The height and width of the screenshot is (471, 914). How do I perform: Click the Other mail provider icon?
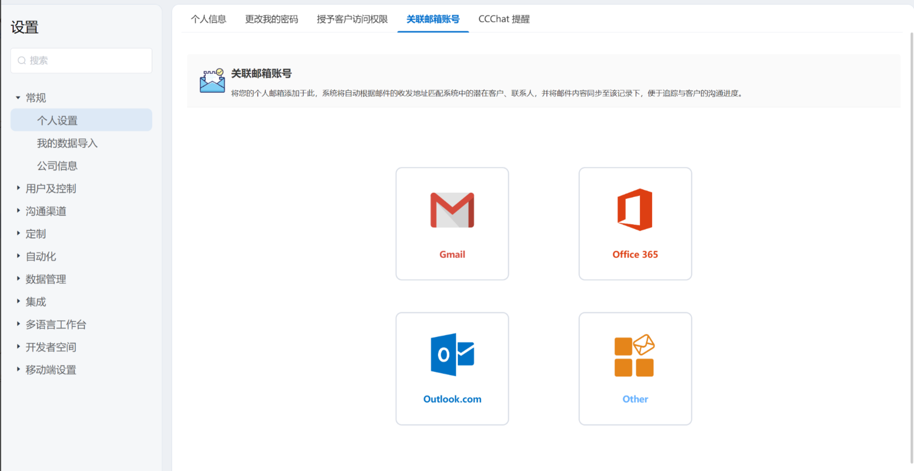[x=634, y=355]
